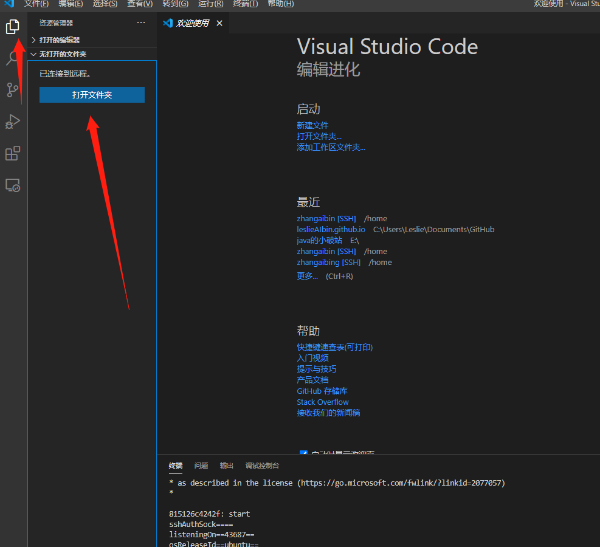
Task: Open the 选择(S) menu
Action: (x=105, y=4)
